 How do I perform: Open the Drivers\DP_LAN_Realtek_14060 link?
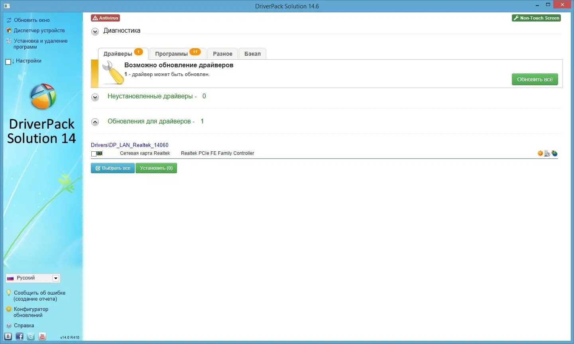click(x=130, y=145)
